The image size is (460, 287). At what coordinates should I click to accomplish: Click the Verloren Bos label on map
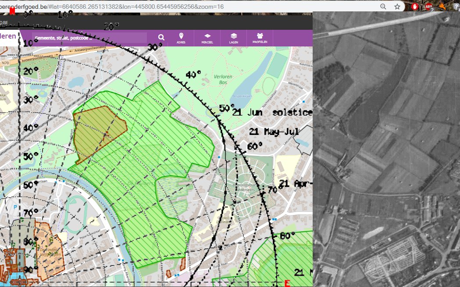point(223,79)
